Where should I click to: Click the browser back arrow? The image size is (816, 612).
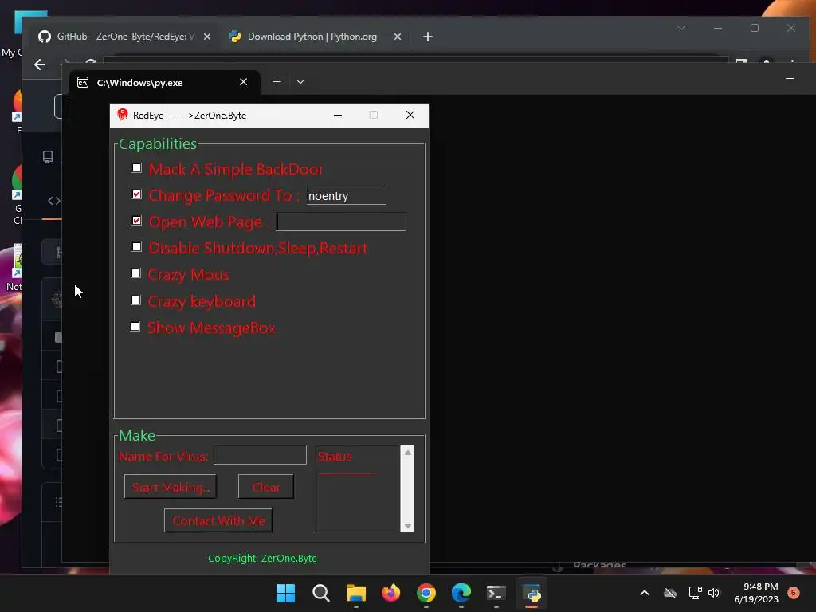click(40, 65)
